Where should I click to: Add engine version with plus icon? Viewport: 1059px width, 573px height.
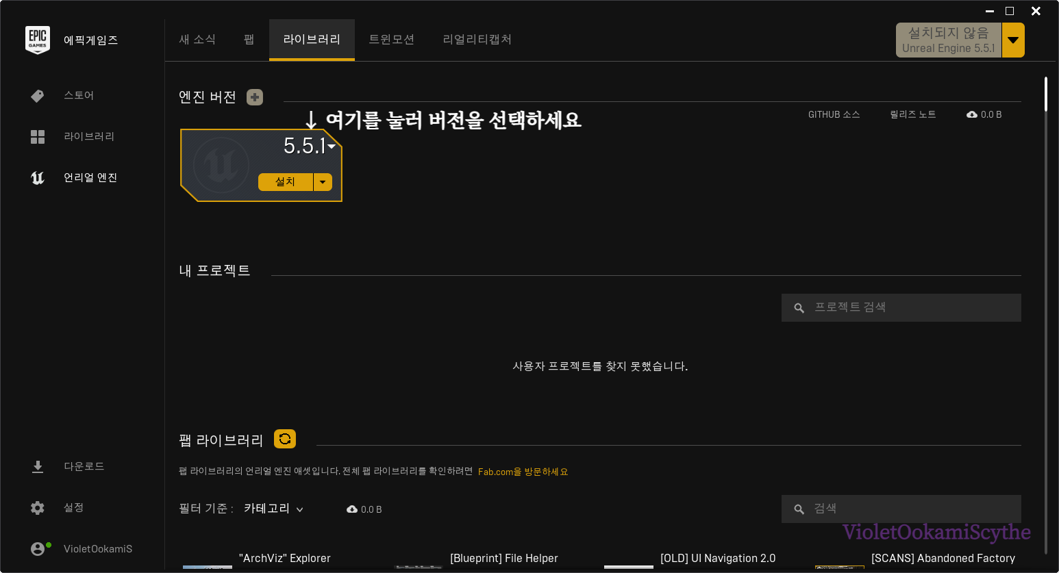(x=255, y=97)
